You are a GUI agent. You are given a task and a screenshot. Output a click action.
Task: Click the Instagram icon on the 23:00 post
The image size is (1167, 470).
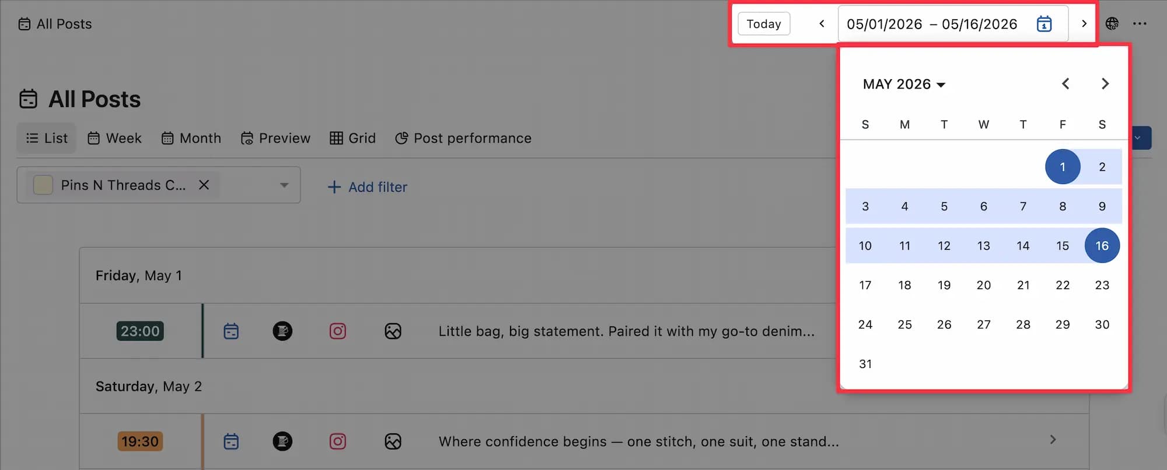tap(338, 331)
